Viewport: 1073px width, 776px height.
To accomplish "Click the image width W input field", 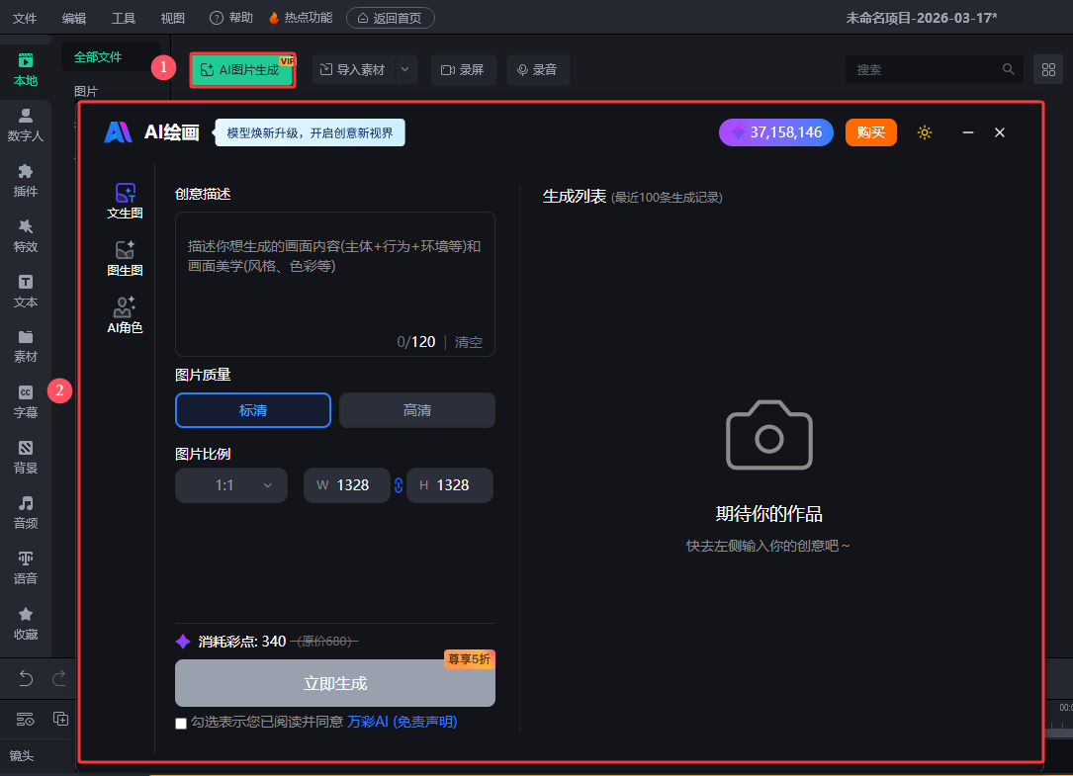I will click(352, 485).
